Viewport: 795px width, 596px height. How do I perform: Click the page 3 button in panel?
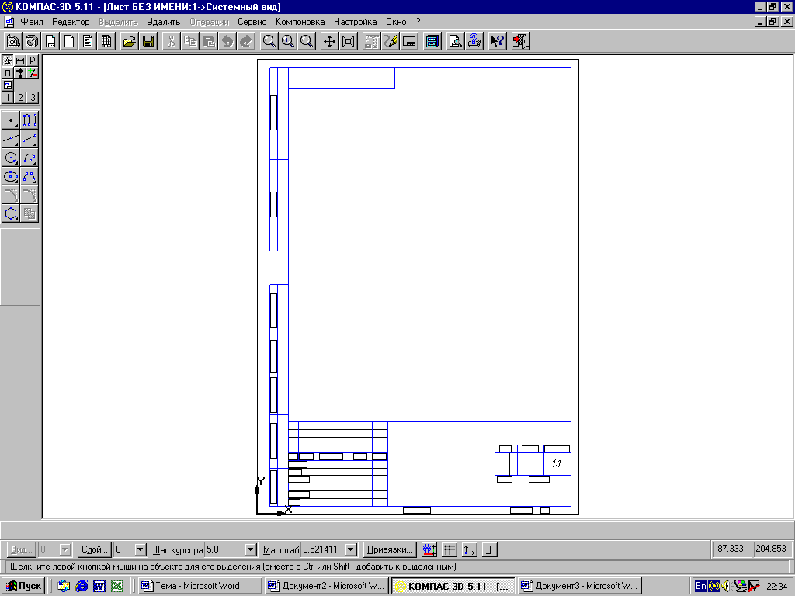[x=33, y=97]
